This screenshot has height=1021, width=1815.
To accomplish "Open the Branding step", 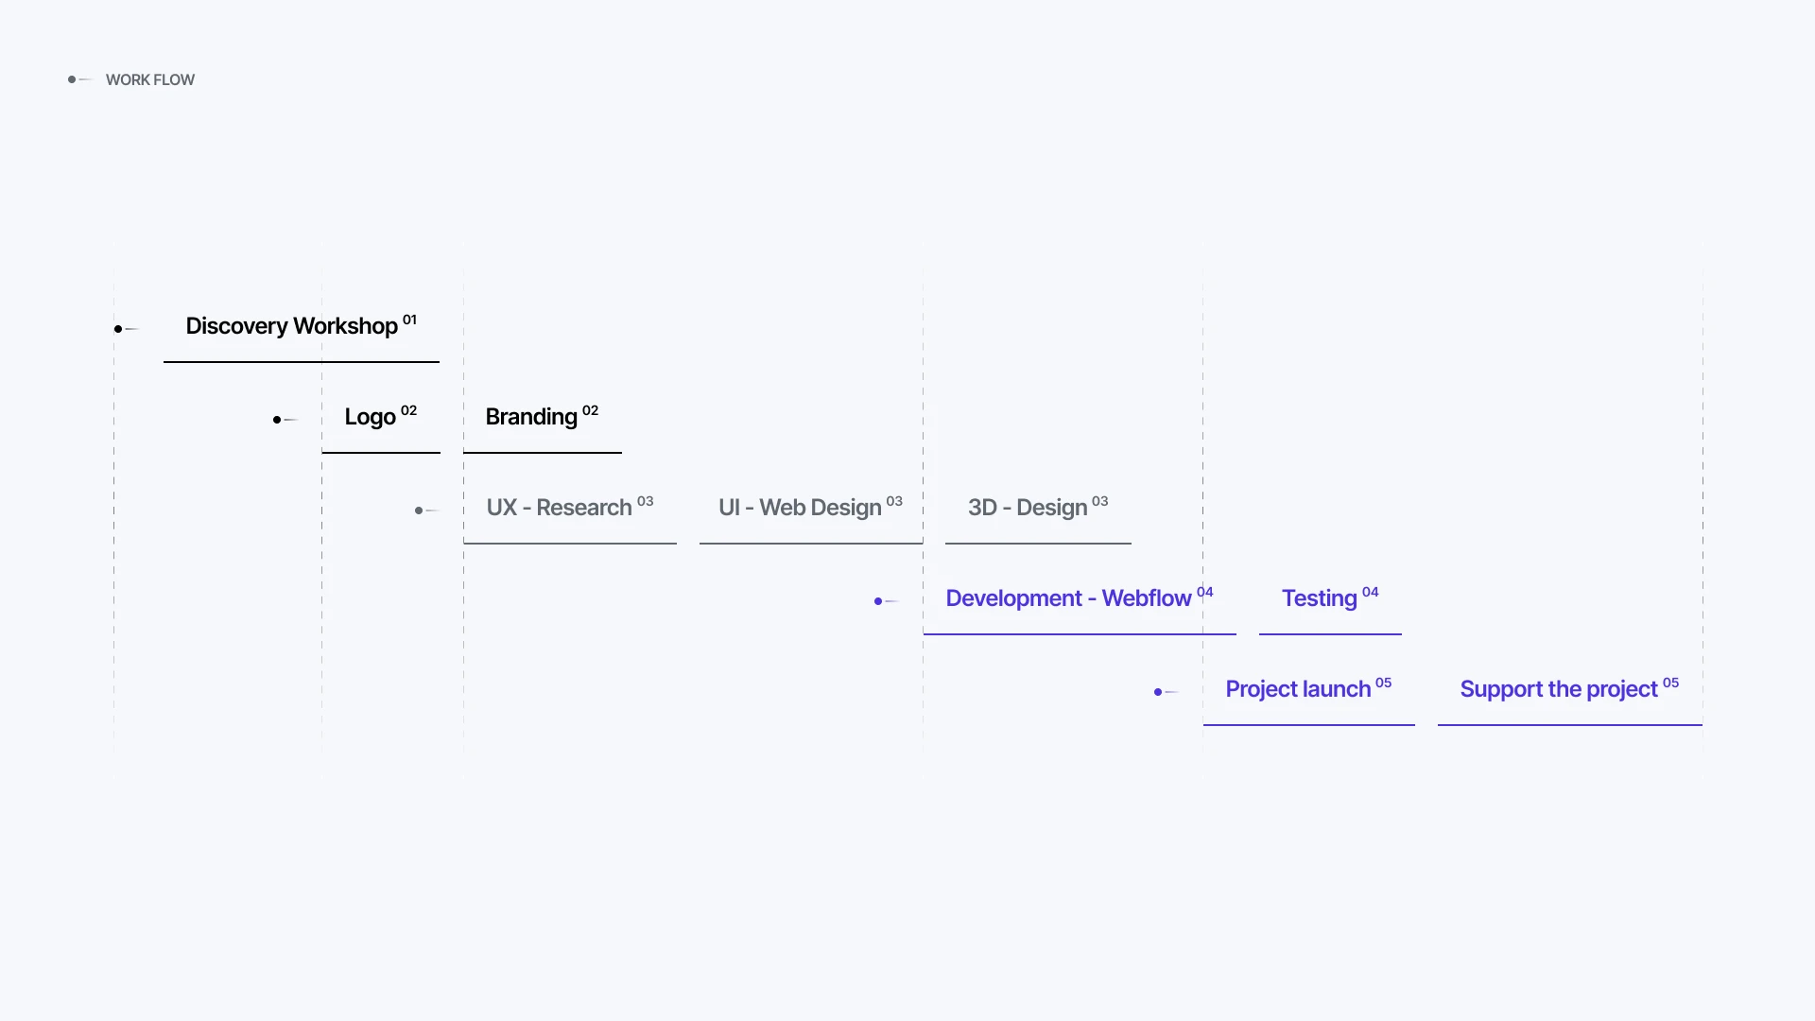I will 531,417.
